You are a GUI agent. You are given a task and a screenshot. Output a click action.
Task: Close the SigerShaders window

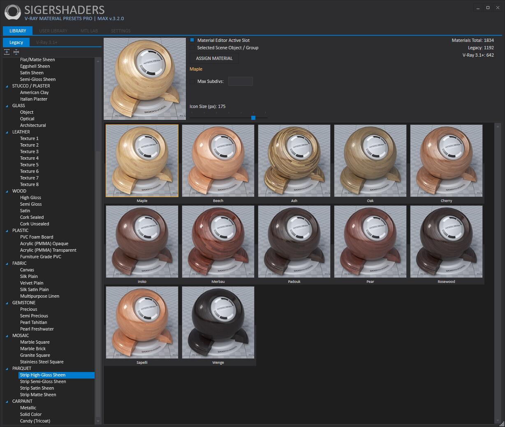coord(498,8)
